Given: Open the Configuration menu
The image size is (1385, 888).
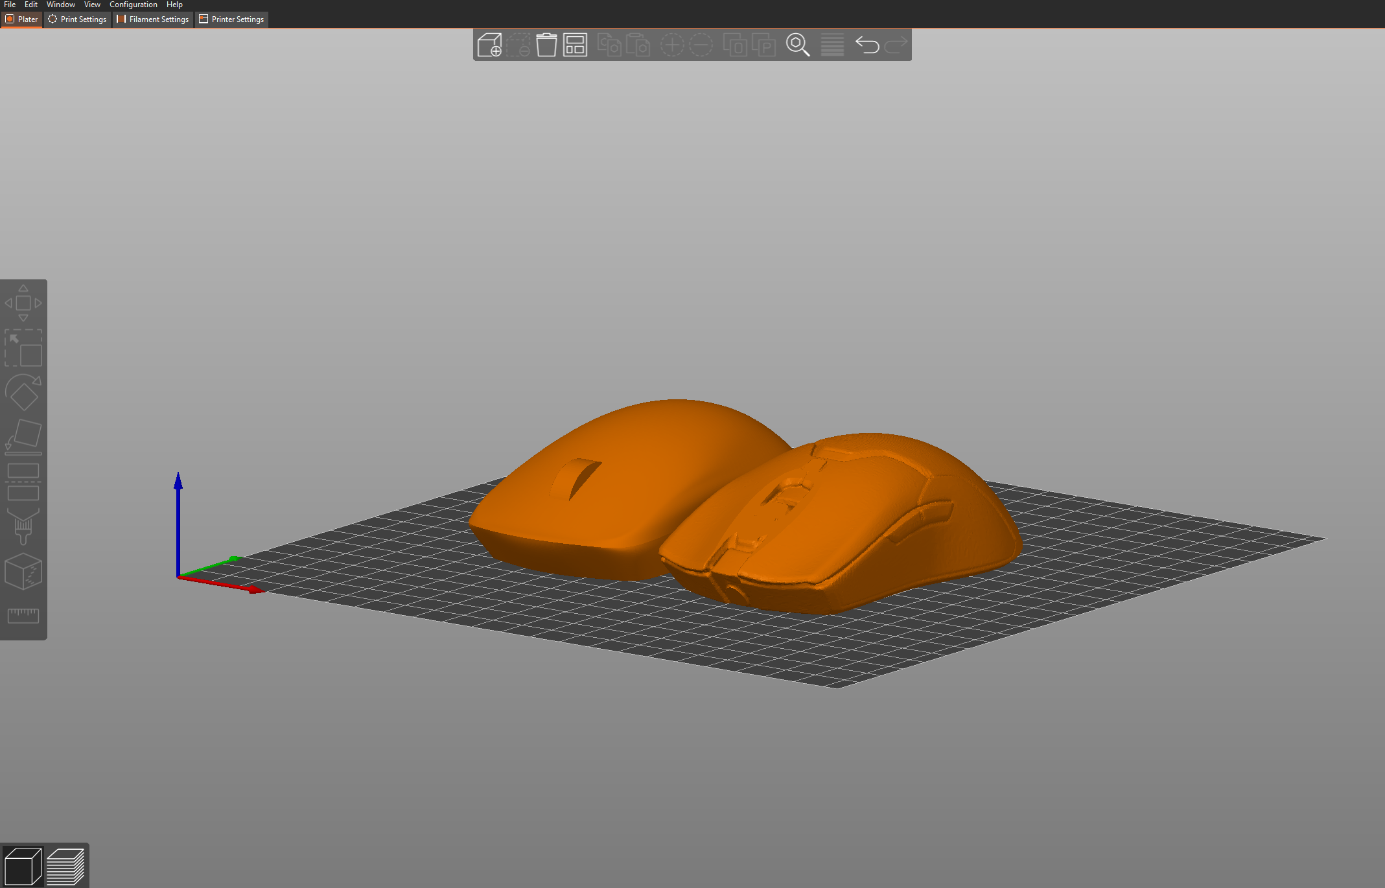Looking at the screenshot, I should [x=133, y=5].
